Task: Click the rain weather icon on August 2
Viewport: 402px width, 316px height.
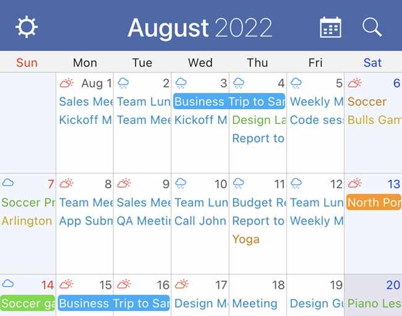Action: 124,83
